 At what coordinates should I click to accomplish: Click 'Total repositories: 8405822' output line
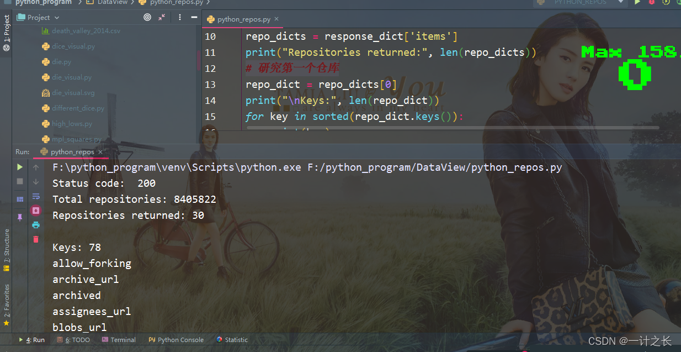pos(134,199)
